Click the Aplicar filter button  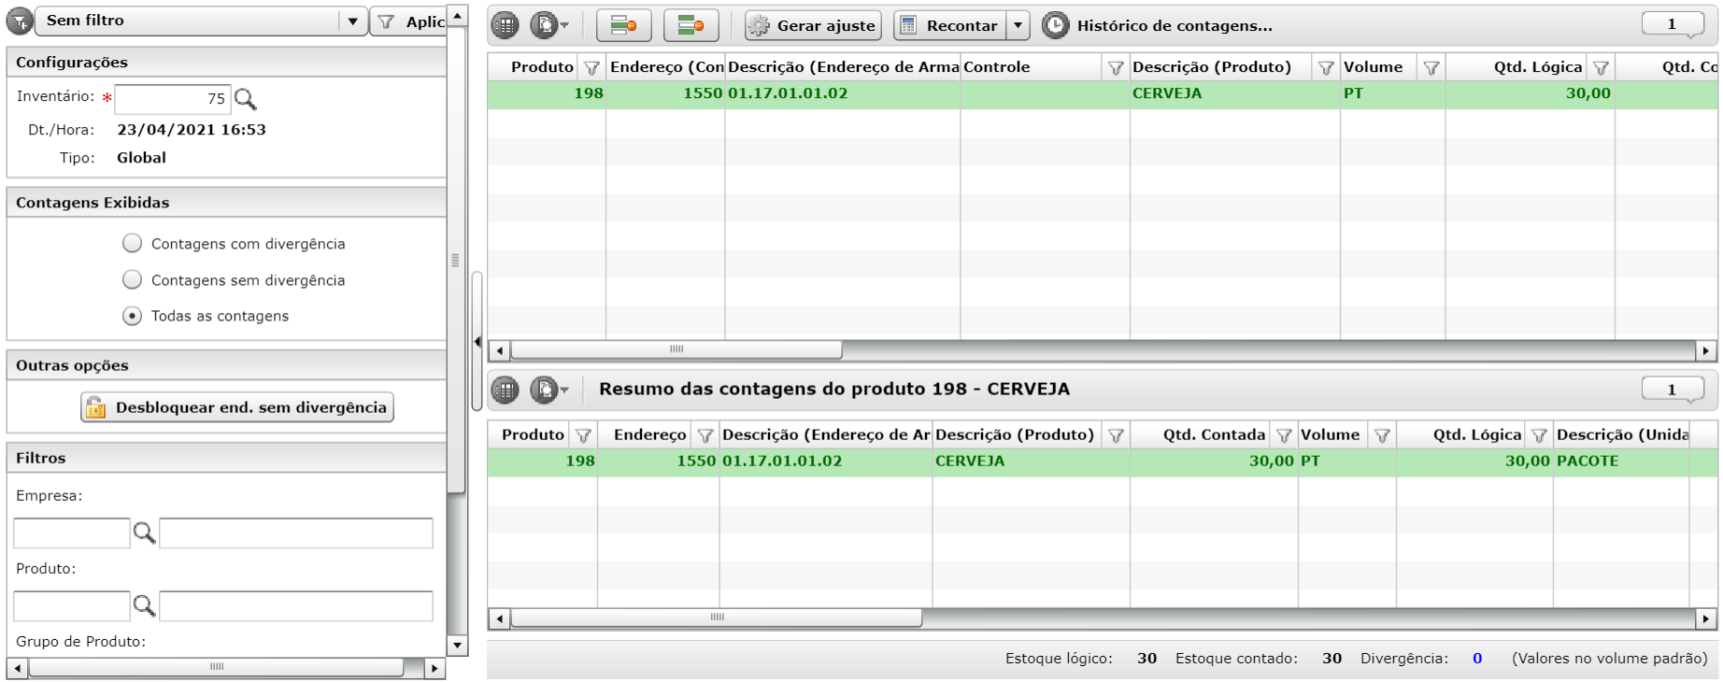pyautogui.click(x=408, y=21)
